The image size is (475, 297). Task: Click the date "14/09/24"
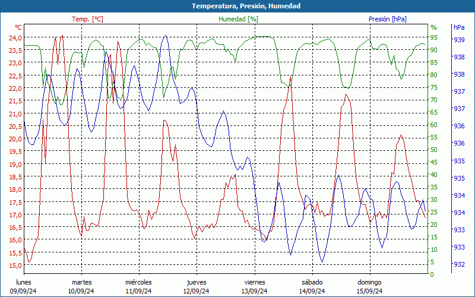(312, 291)
